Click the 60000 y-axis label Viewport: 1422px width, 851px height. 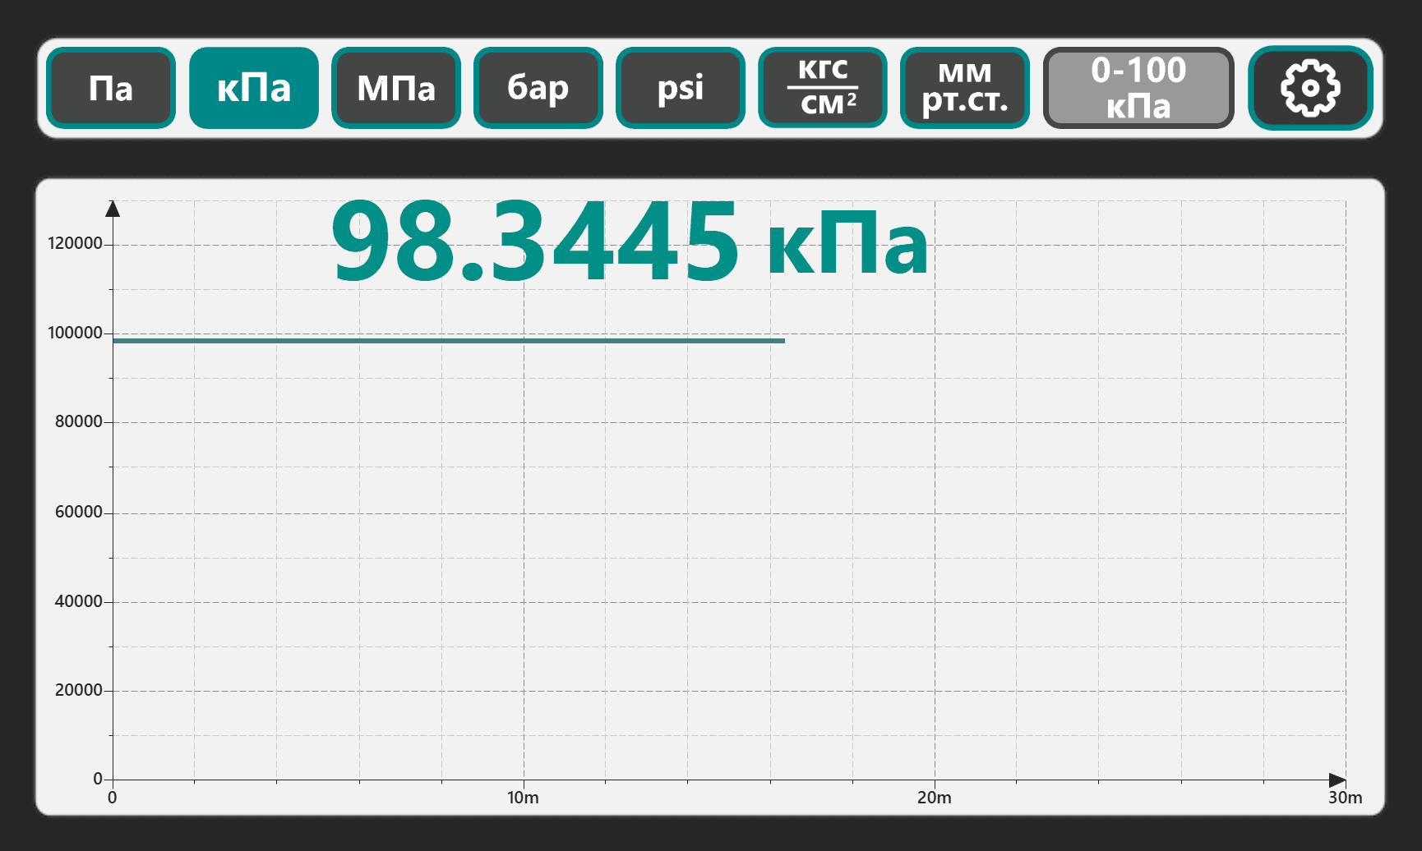[x=79, y=512]
